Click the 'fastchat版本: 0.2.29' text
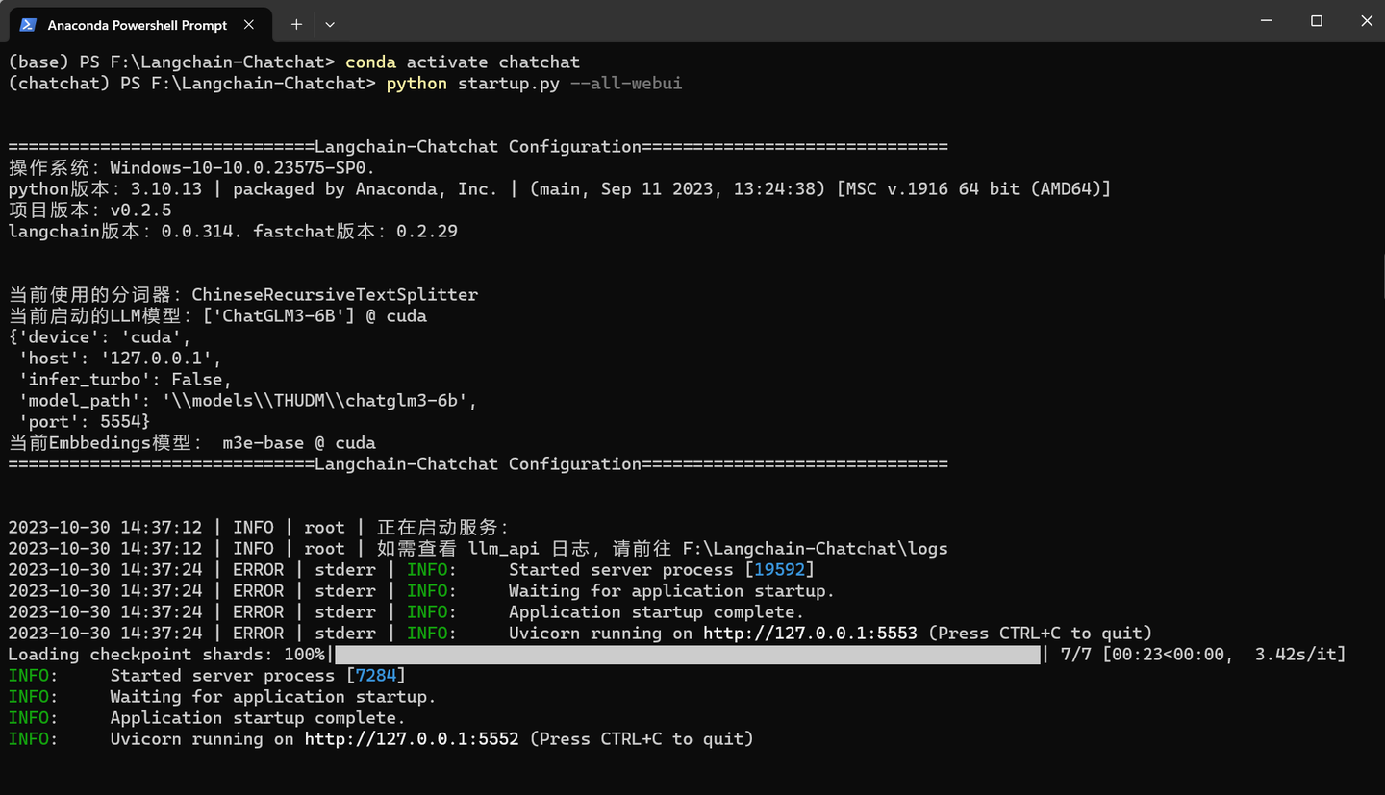Viewport: 1385px width, 795px height. click(x=355, y=232)
